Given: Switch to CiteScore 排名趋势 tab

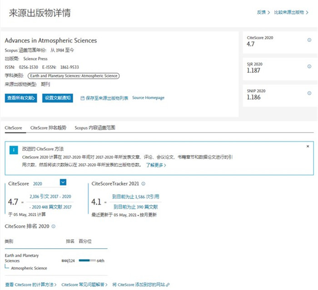Looking at the screenshot, I should click(x=48, y=128).
